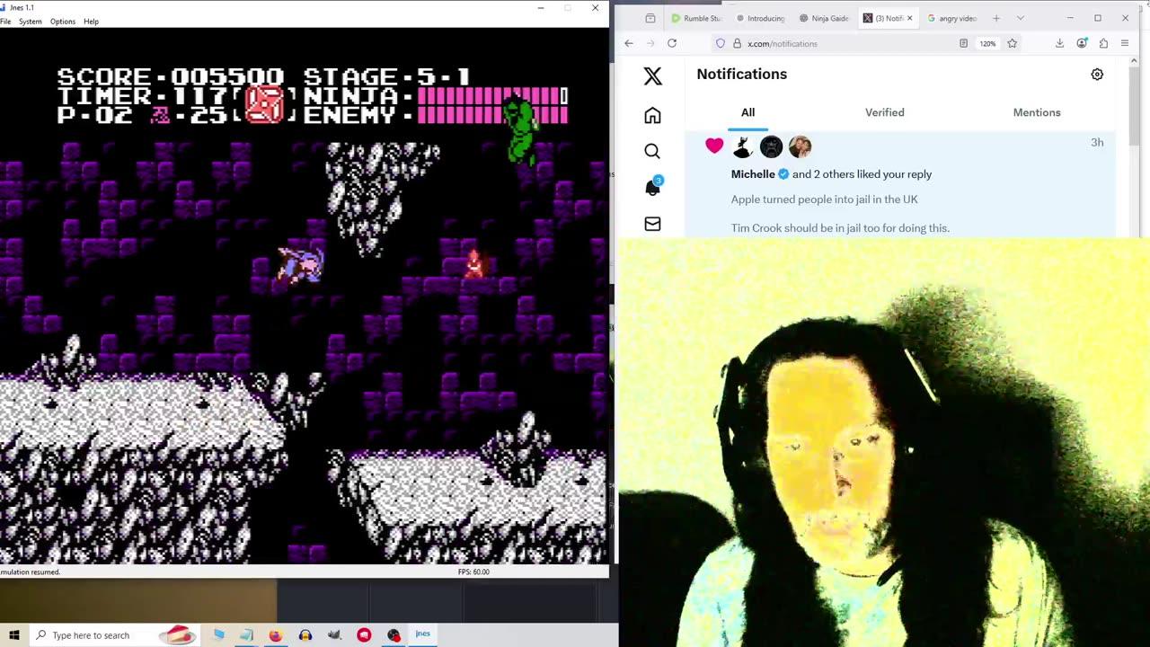
Task: Click the 'Tim Crook should be in jail' text
Action: (840, 228)
